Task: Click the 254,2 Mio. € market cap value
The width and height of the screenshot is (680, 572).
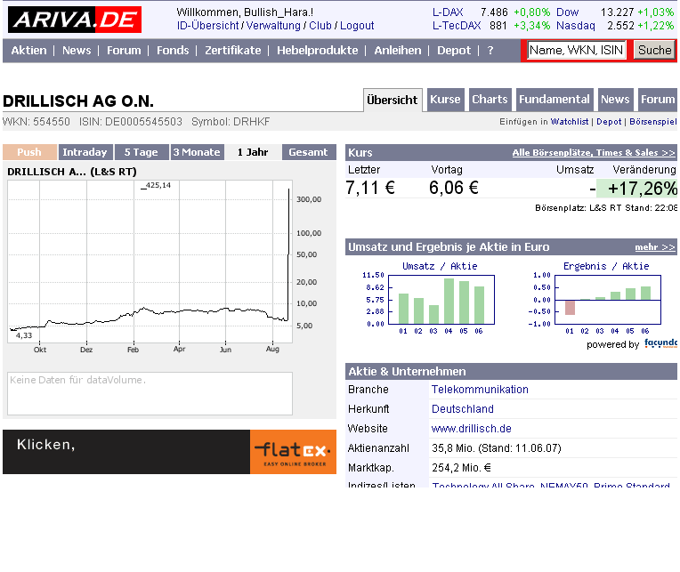Action: (x=461, y=468)
